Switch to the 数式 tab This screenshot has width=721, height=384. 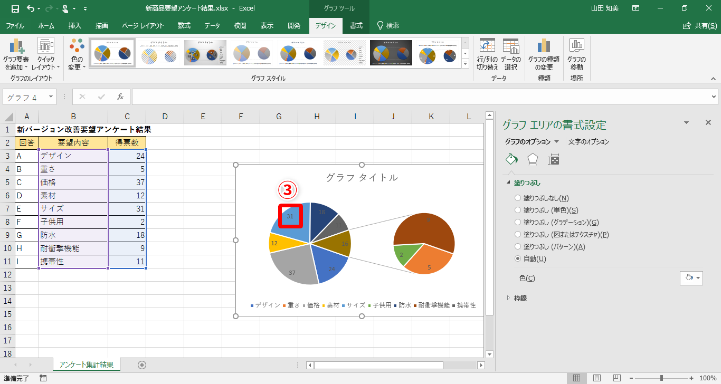(x=184, y=25)
